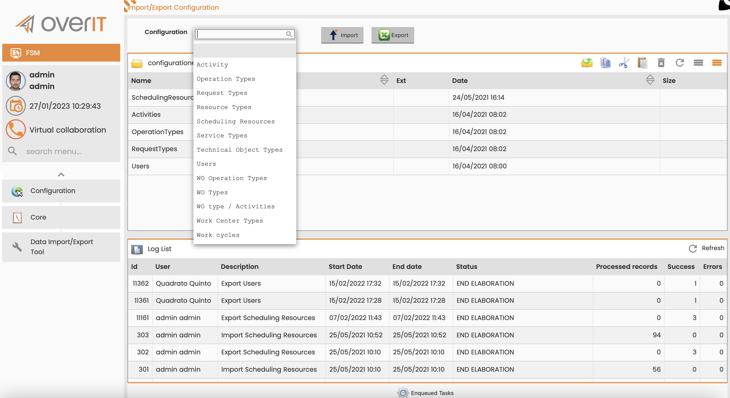Click the file list reload icon
Image resolution: width=730 pixels, height=398 pixels.
680,63
